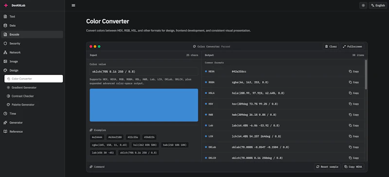Select the hsl(262 83% 58%) example

click(x=145, y=145)
